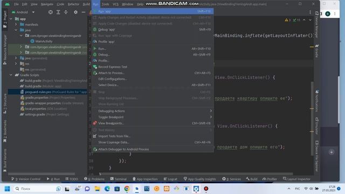The width and height of the screenshot is (345, 194).
Task: Open the Logcat tool window
Action: click(170, 179)
